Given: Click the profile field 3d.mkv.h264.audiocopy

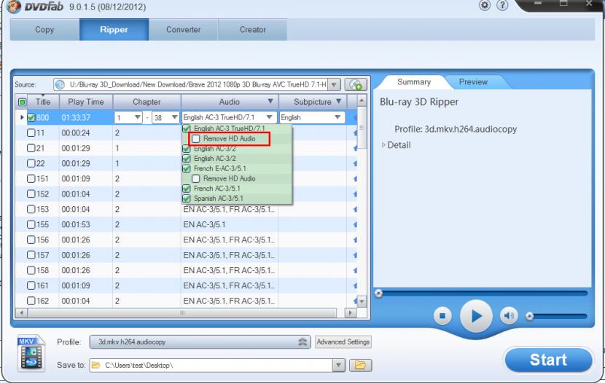Looking at the screenshot, I should (197, 342).
